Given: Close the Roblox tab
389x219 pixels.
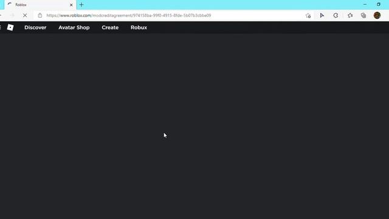Looking at the screenshot, I should [71, 5].
